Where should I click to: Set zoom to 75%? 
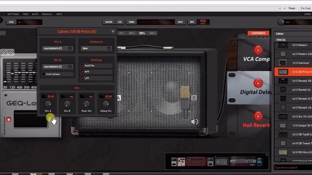coord(121,33)
